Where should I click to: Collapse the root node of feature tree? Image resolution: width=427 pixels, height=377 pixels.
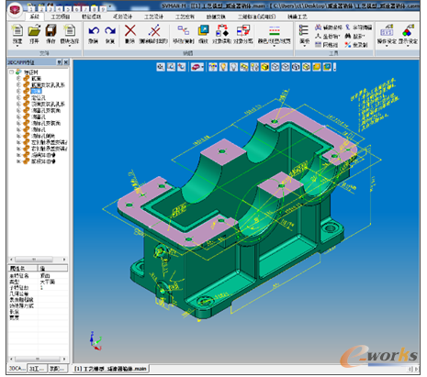click(x=11, y=72)
